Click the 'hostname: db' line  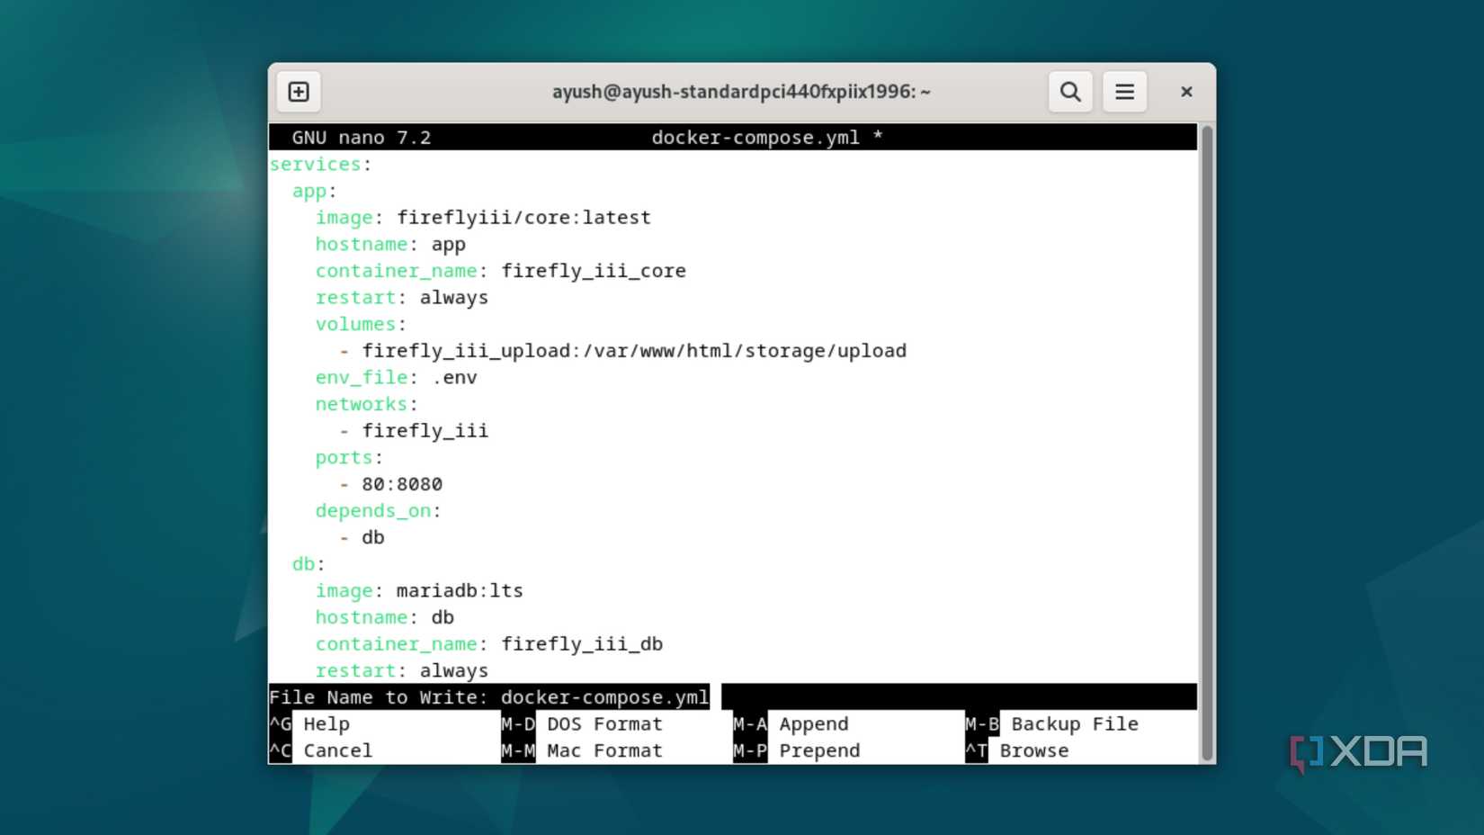pos(385,617)
